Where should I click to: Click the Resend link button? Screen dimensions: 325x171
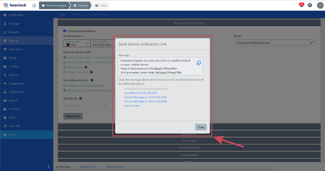[x=73, y=116]
